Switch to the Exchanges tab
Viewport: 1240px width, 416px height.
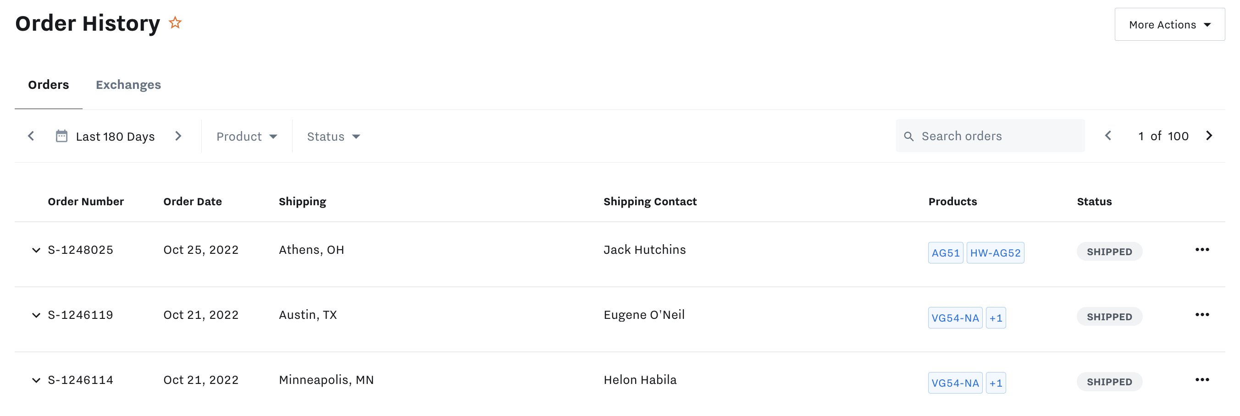128,85
